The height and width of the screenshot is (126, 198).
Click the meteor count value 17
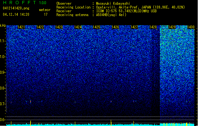46,14
